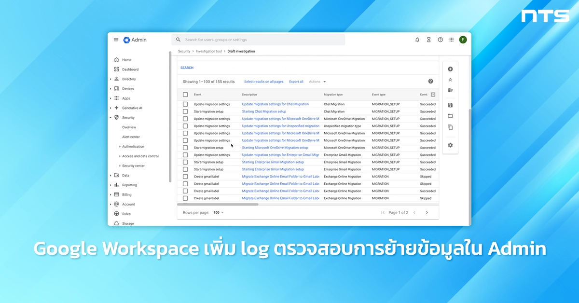Open Alert center in sidebar

click(x=131, y=137)
